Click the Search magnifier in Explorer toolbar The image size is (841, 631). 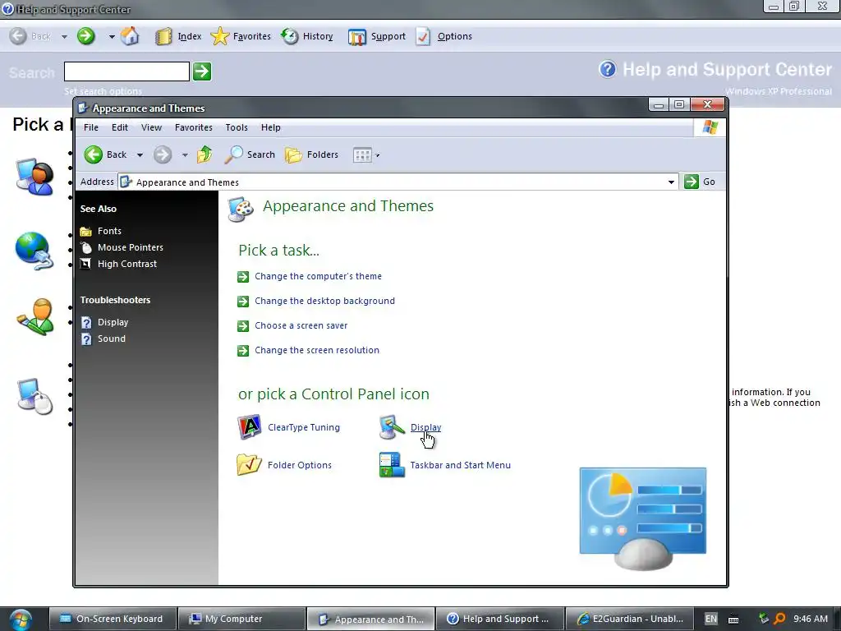[x=234, y=154]
